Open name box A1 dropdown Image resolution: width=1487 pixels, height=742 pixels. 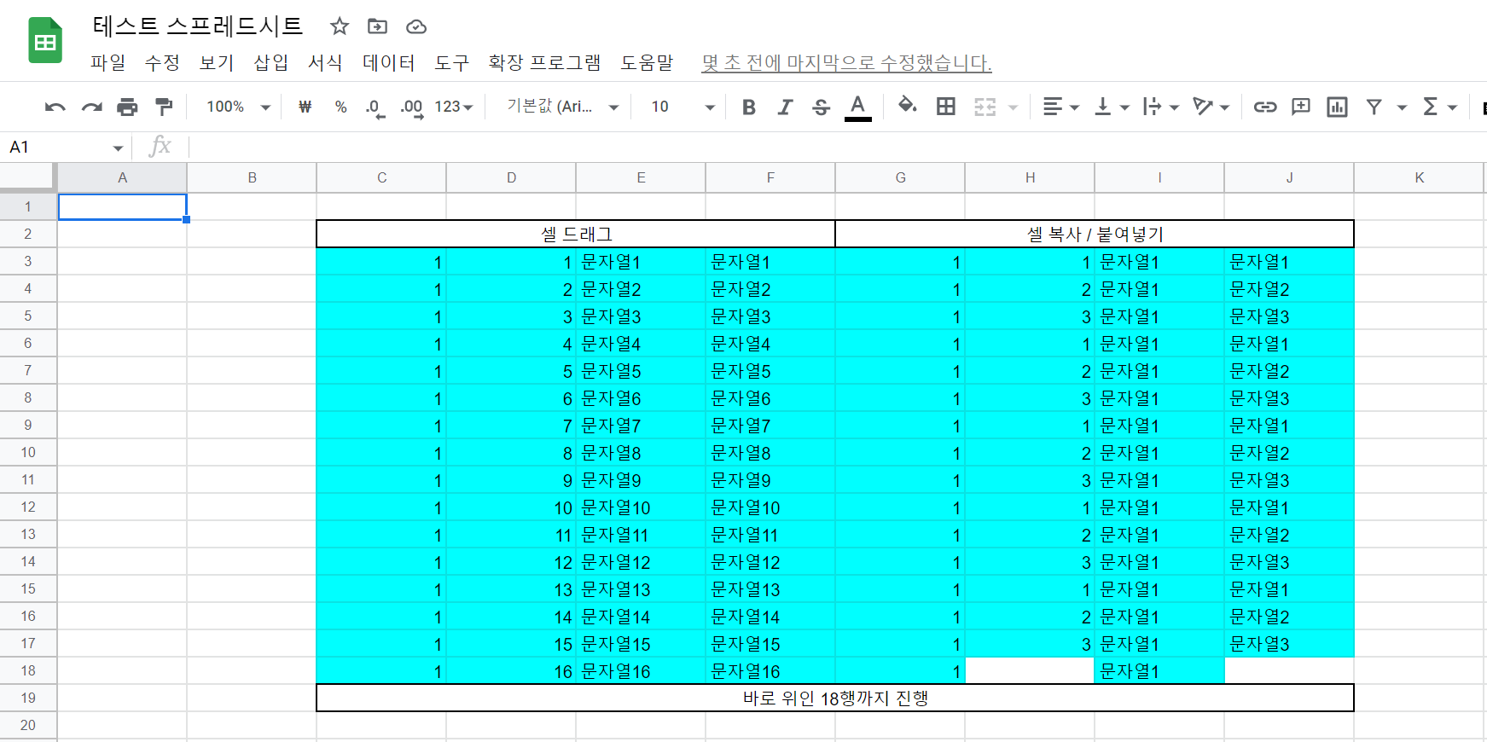(118, 148)
